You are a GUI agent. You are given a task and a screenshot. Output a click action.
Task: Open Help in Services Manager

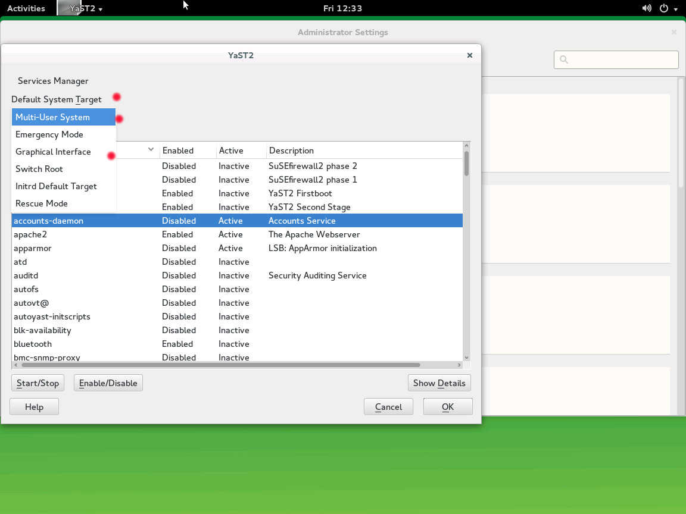point(34,407)
